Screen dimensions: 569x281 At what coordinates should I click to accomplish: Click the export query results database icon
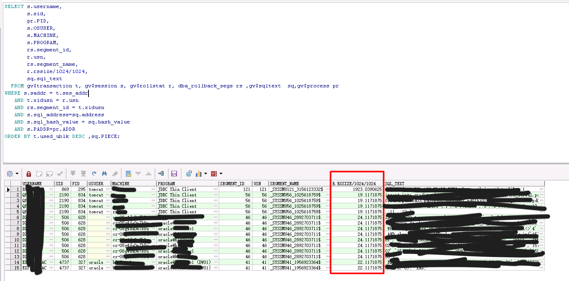[x=189, y=174]
